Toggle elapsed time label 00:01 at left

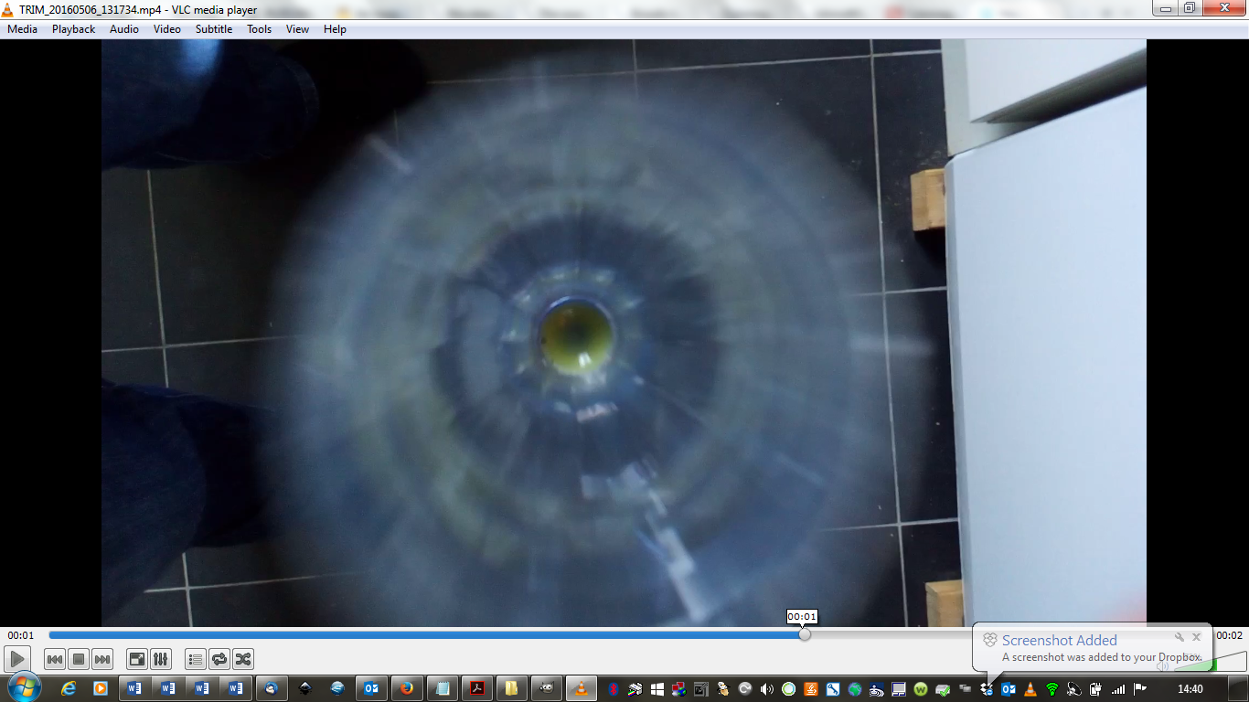tap(21, 635)
